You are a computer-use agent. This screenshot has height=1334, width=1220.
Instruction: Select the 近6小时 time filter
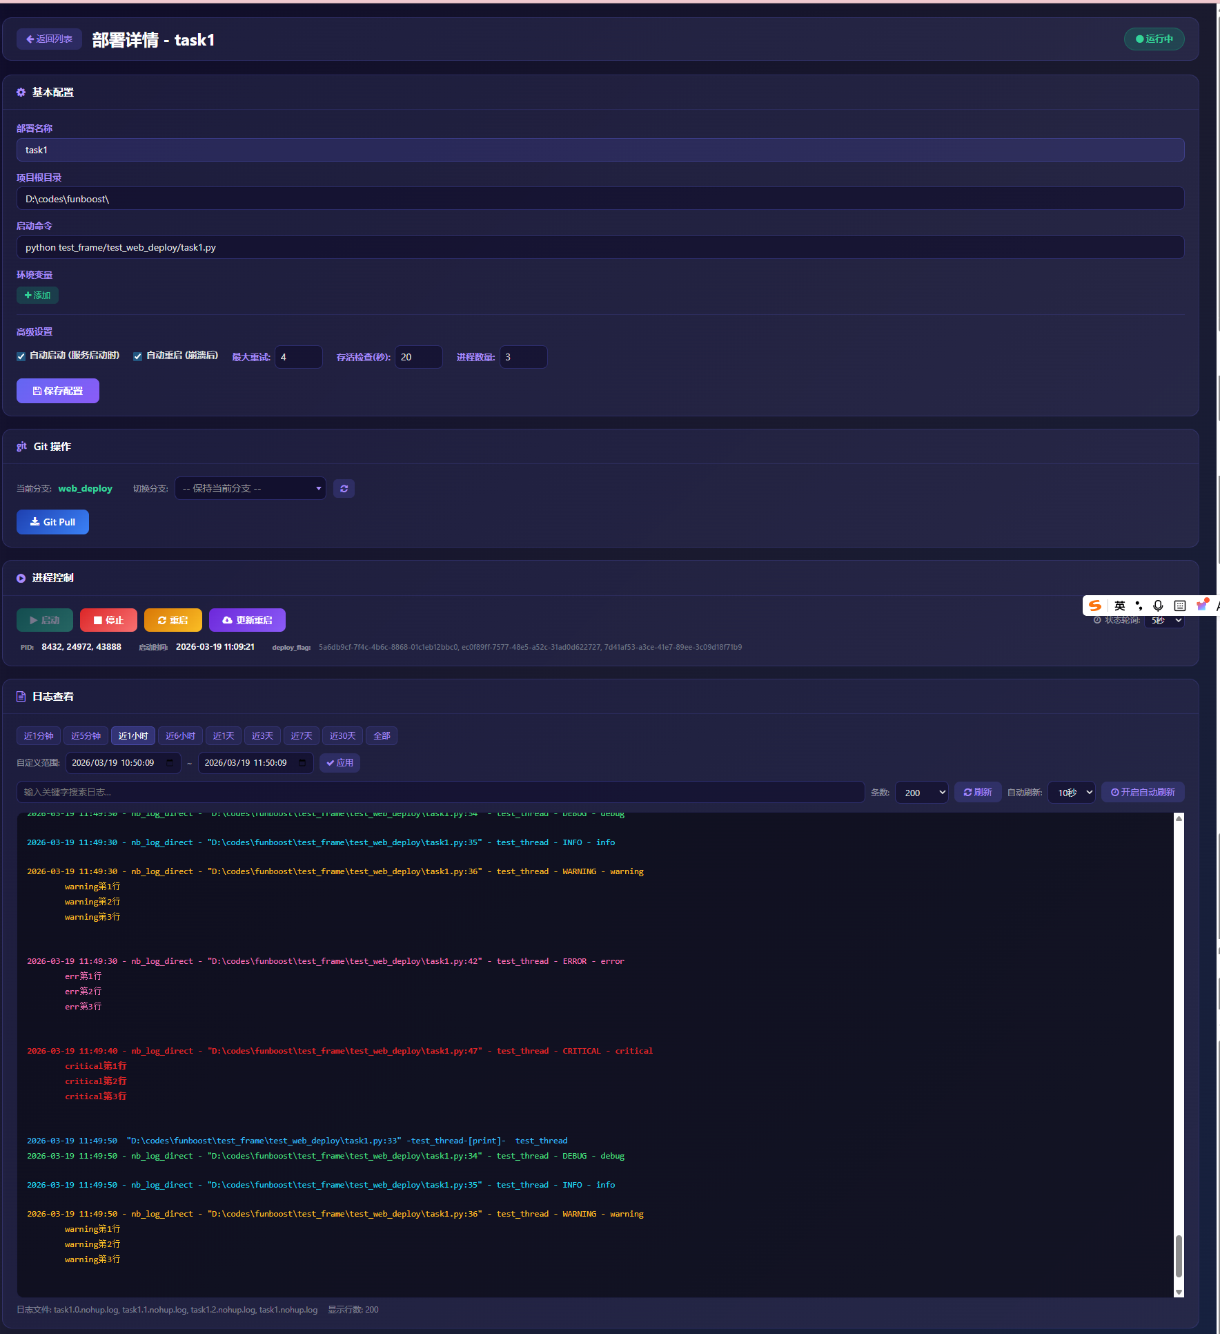[180, 736]
